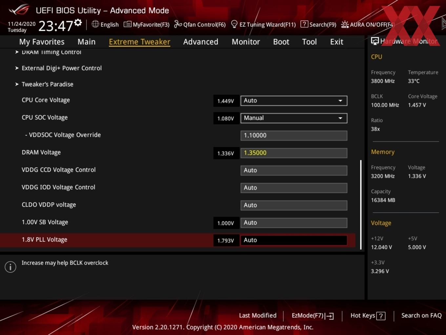Viewport: 446px width, 335px height.
Task: Select the DRAM Voltage label
Action: [41, 152]
